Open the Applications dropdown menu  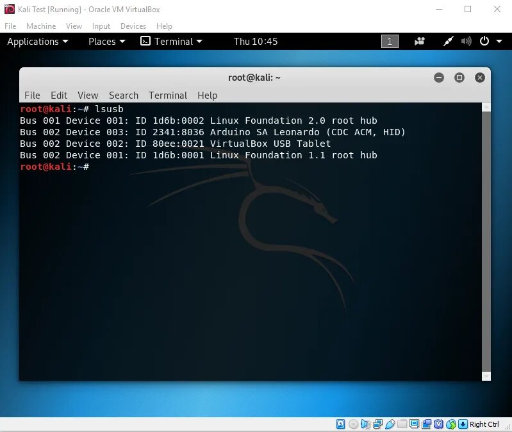click(38, 42)
